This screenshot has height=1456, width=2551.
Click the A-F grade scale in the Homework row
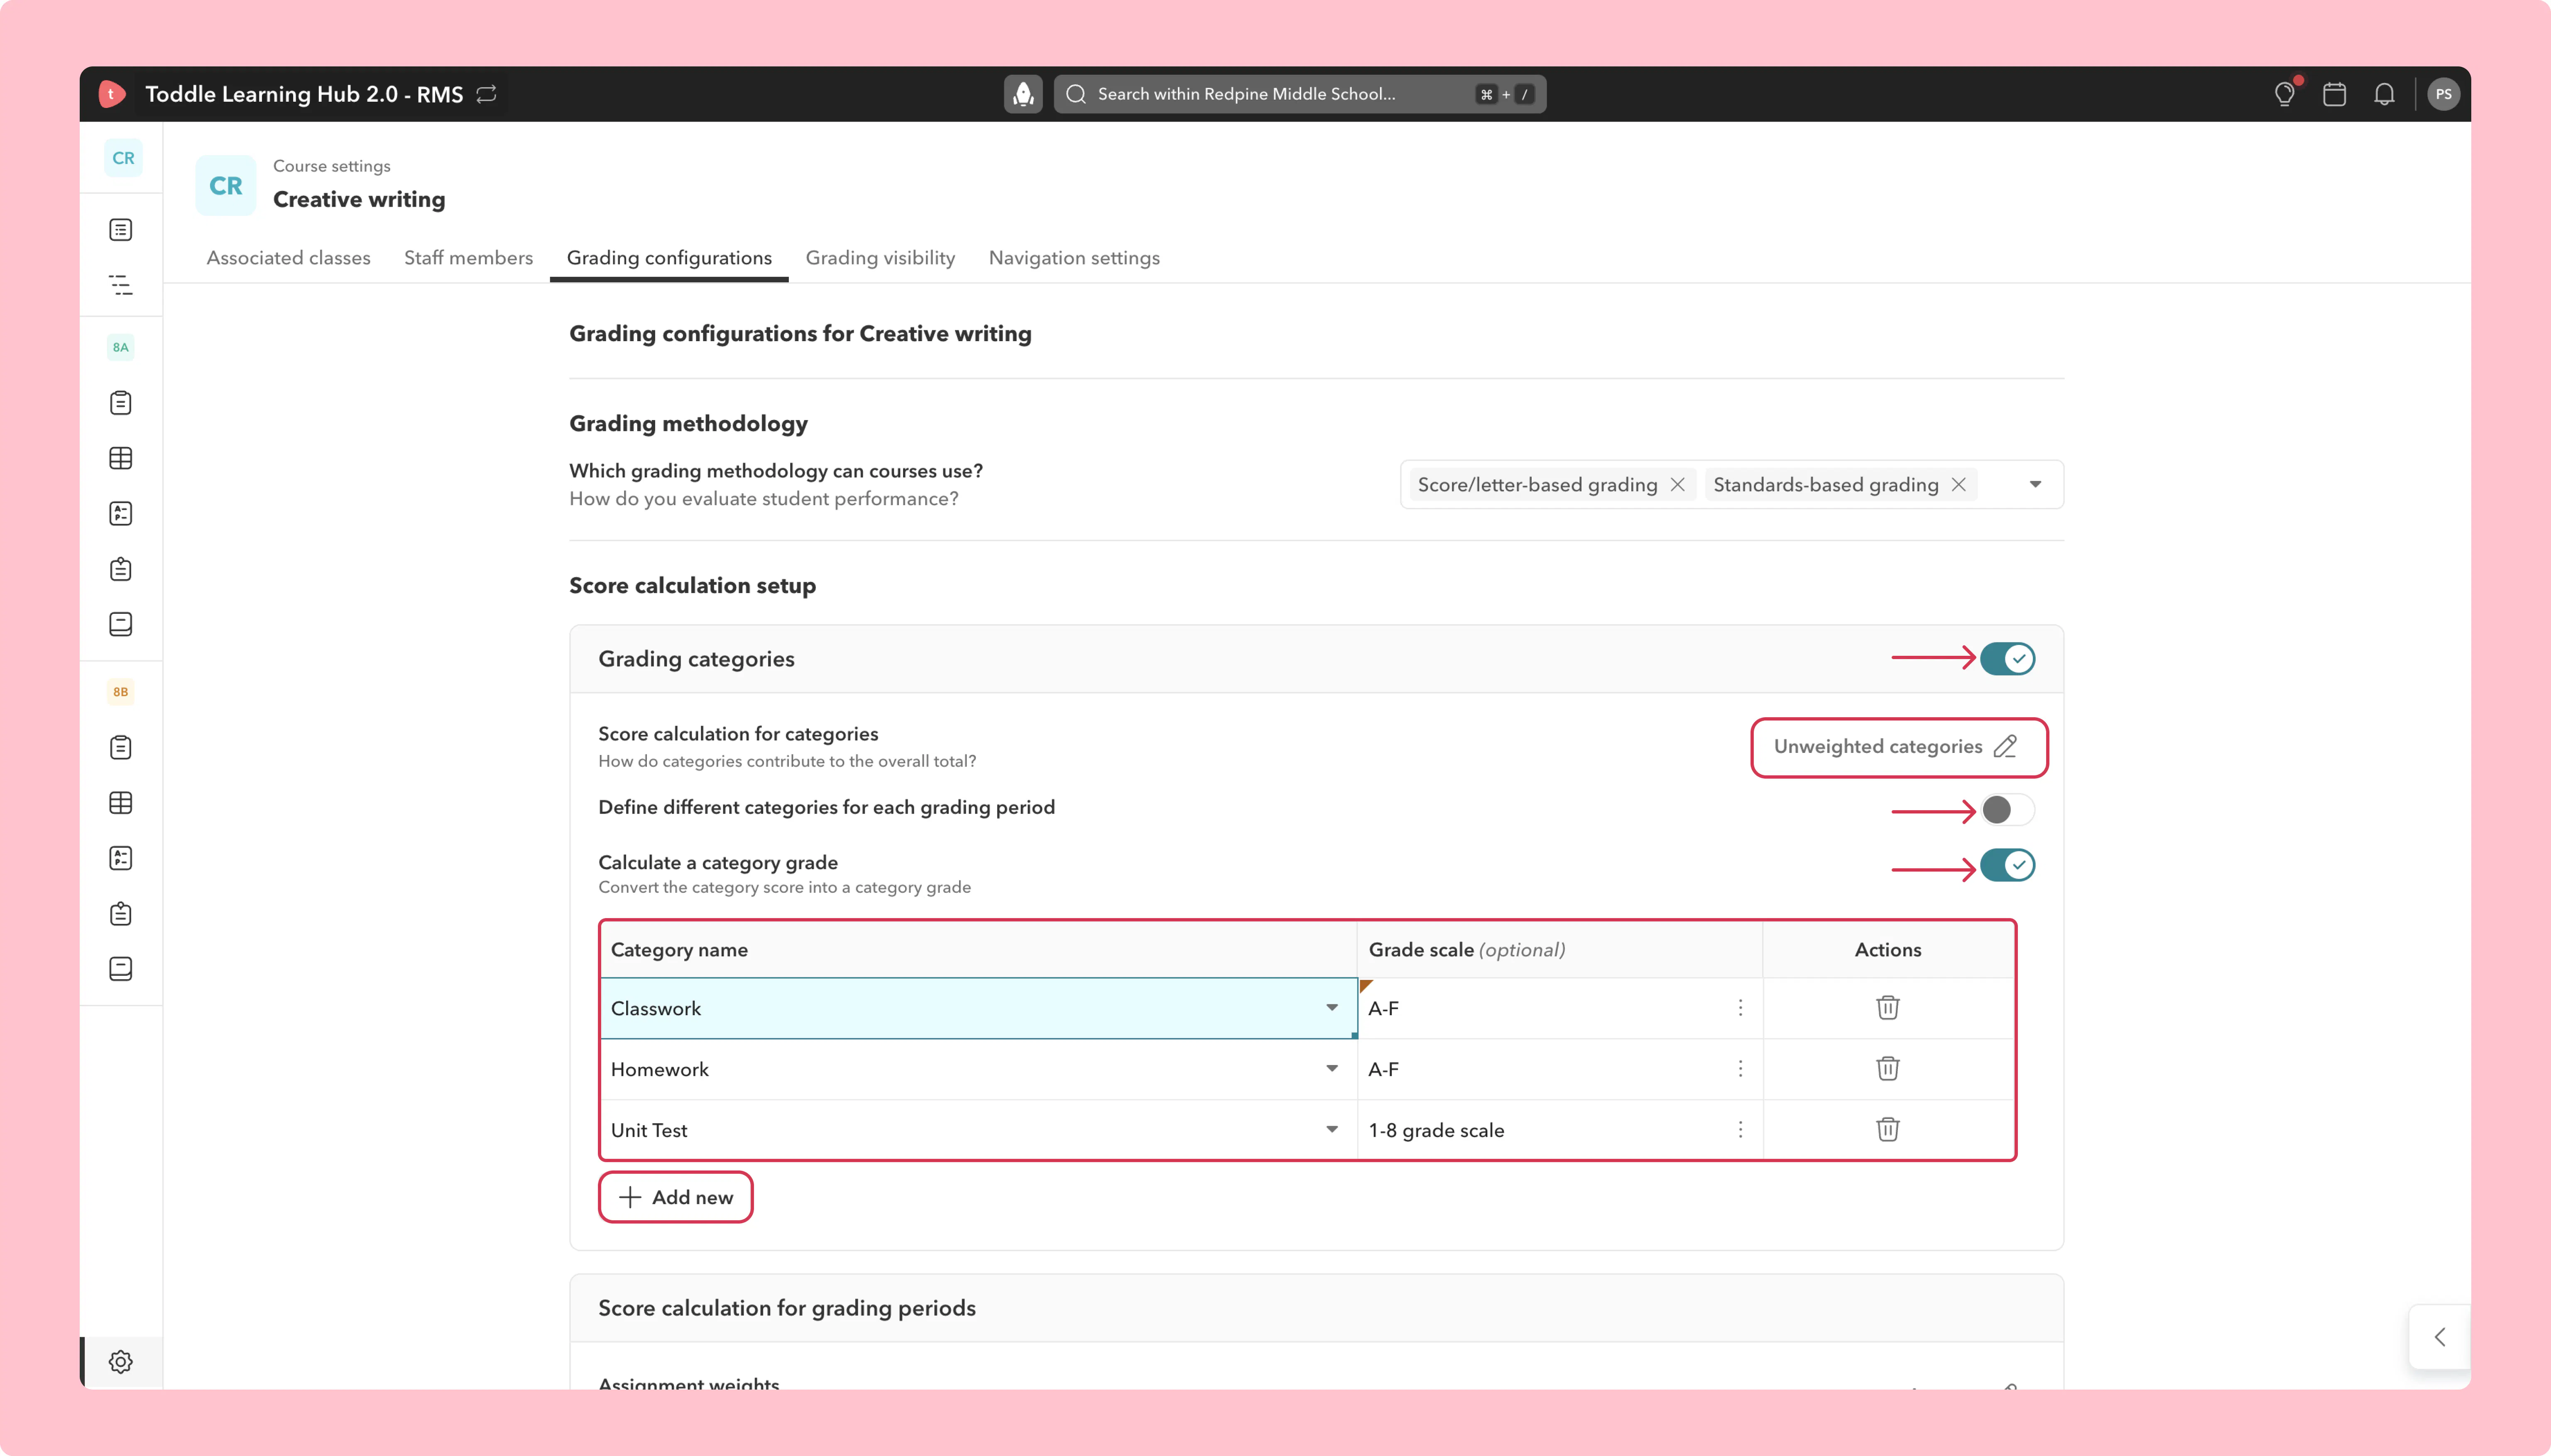tap(1383, 1070)
